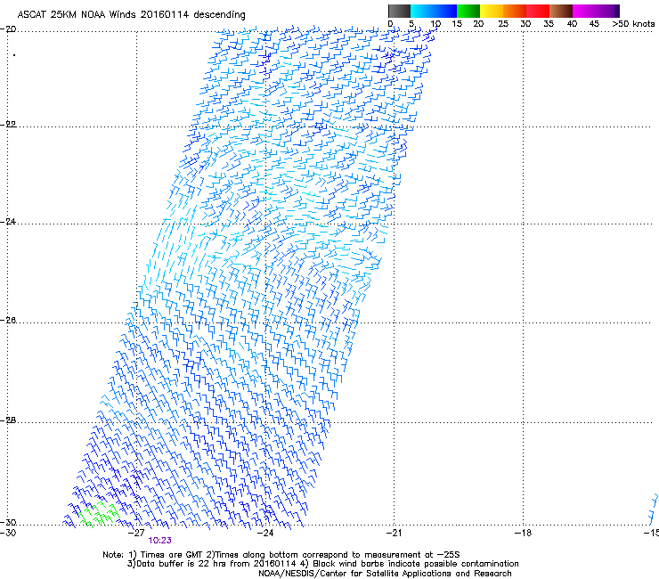Screen dimensions: 659x579
Task: Click the NOAA/NESDIS credit line
Action: pos(385,574)
